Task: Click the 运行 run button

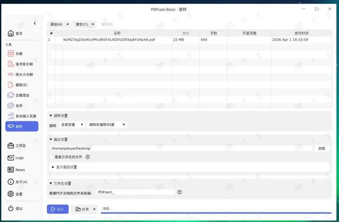Action: 58,209
